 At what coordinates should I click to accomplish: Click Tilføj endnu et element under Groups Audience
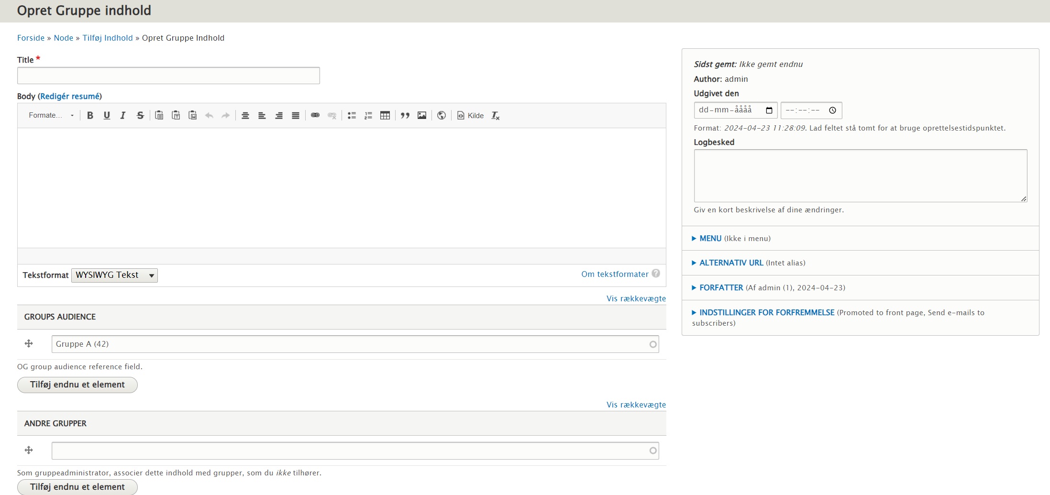point(77,385)
